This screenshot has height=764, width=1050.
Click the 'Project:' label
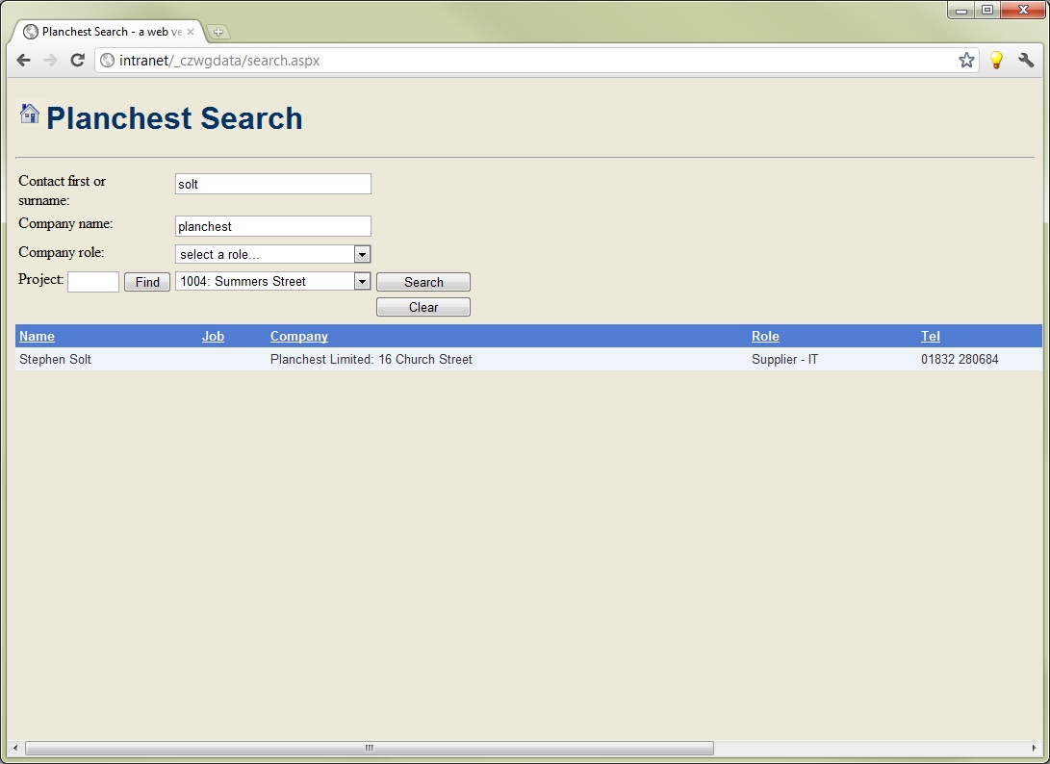[40, 279]
